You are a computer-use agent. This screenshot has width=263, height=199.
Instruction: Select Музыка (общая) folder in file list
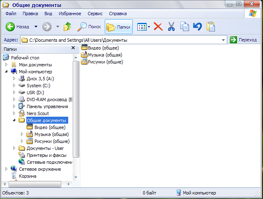coord(102,55)
